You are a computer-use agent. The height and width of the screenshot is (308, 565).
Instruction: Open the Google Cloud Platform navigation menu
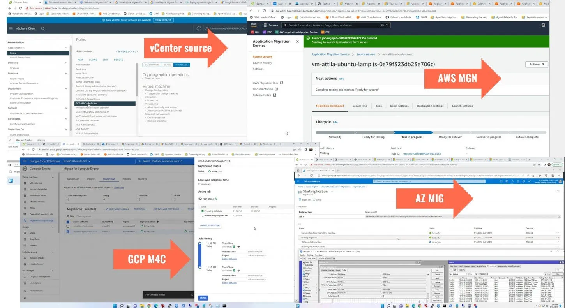click(x=25, y=161)
